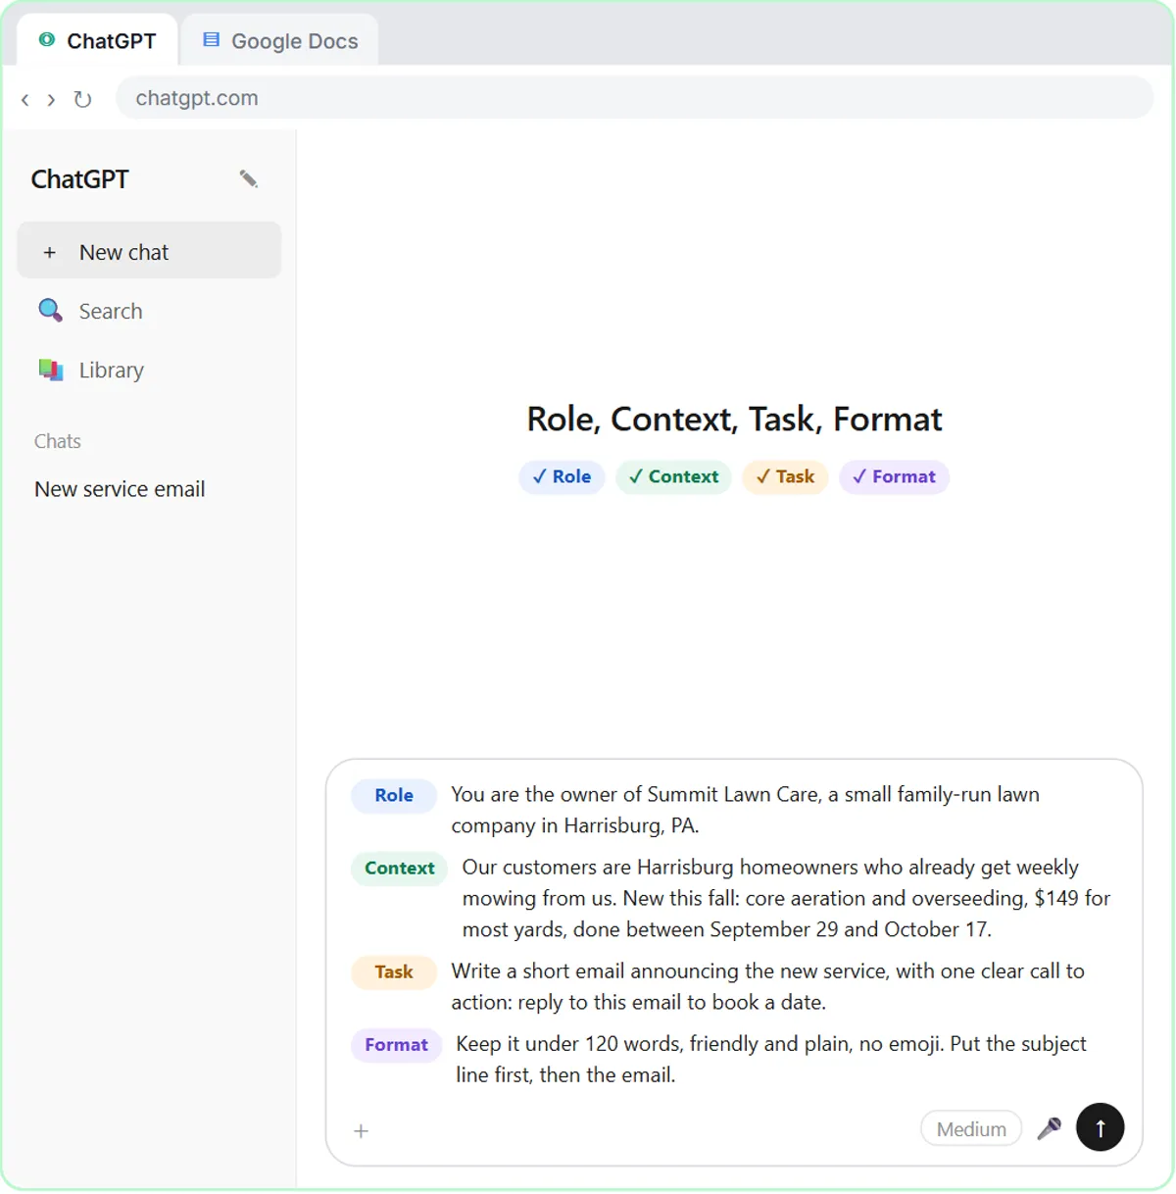Click the 'Chats' section label

(x=58, y=441)
